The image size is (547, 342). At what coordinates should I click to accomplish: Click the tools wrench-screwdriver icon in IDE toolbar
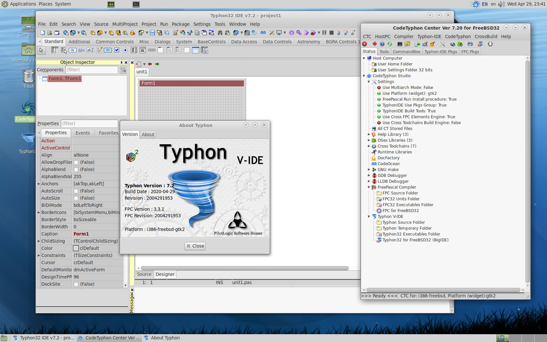(272, 33)
